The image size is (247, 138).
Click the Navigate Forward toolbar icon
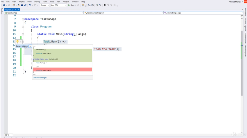9,5
